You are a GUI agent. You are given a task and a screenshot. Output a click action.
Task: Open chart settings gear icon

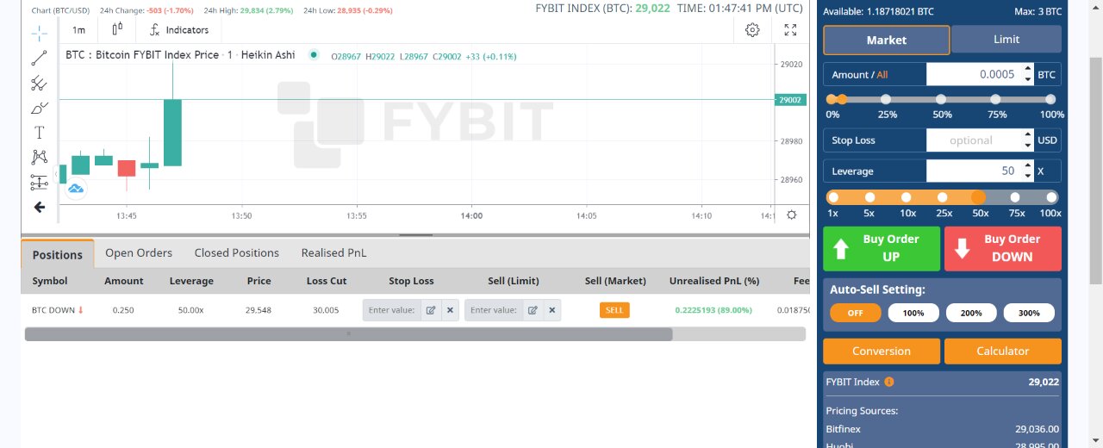(752, 29)
